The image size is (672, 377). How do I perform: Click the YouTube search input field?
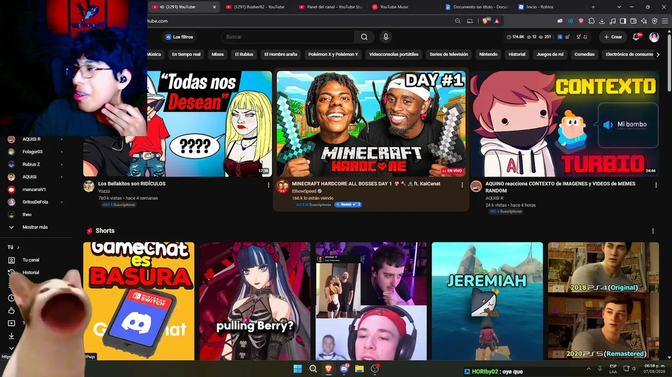pos(289,37)
